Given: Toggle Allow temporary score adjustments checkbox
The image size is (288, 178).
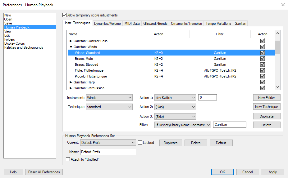Looking at the screenshot, I should tap(65, 15).
